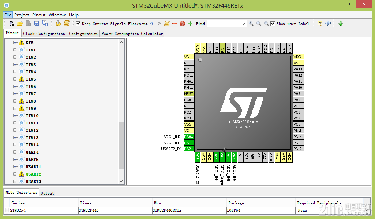Switch to the Output tab

[47, 193]
